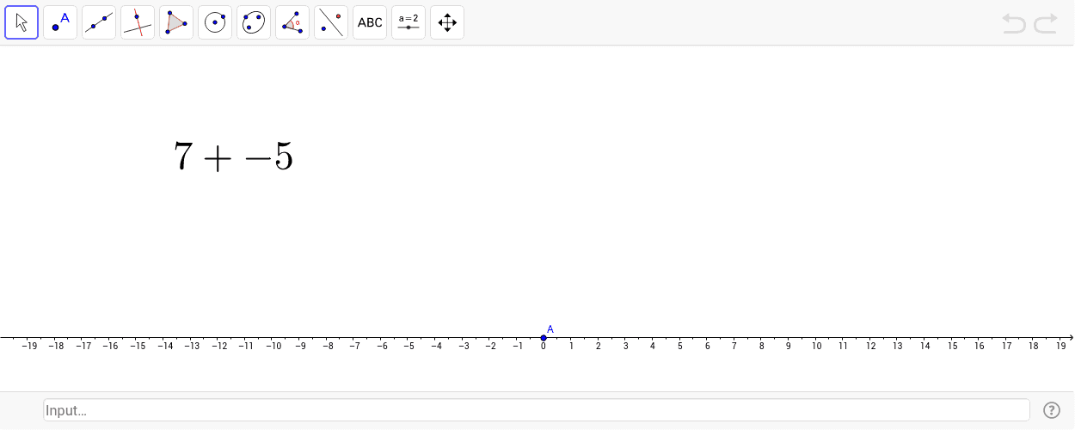This screenshot has height=430, width=1075.
Task: Click the Redo arrow
Action: click(x=1046, y=23)
